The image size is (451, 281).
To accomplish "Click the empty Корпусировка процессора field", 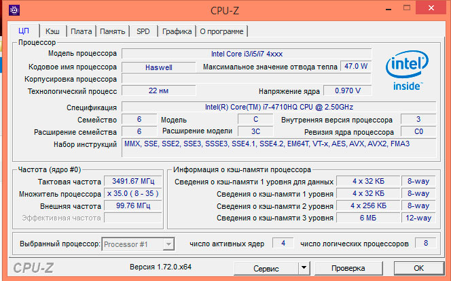I will 247,79.
